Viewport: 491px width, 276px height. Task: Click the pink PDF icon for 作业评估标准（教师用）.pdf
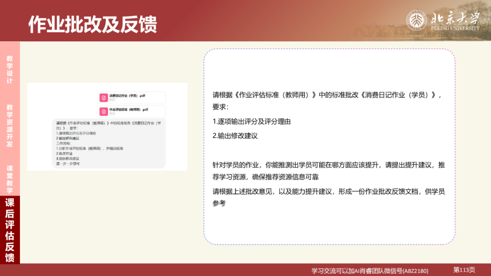pos(103,111)
